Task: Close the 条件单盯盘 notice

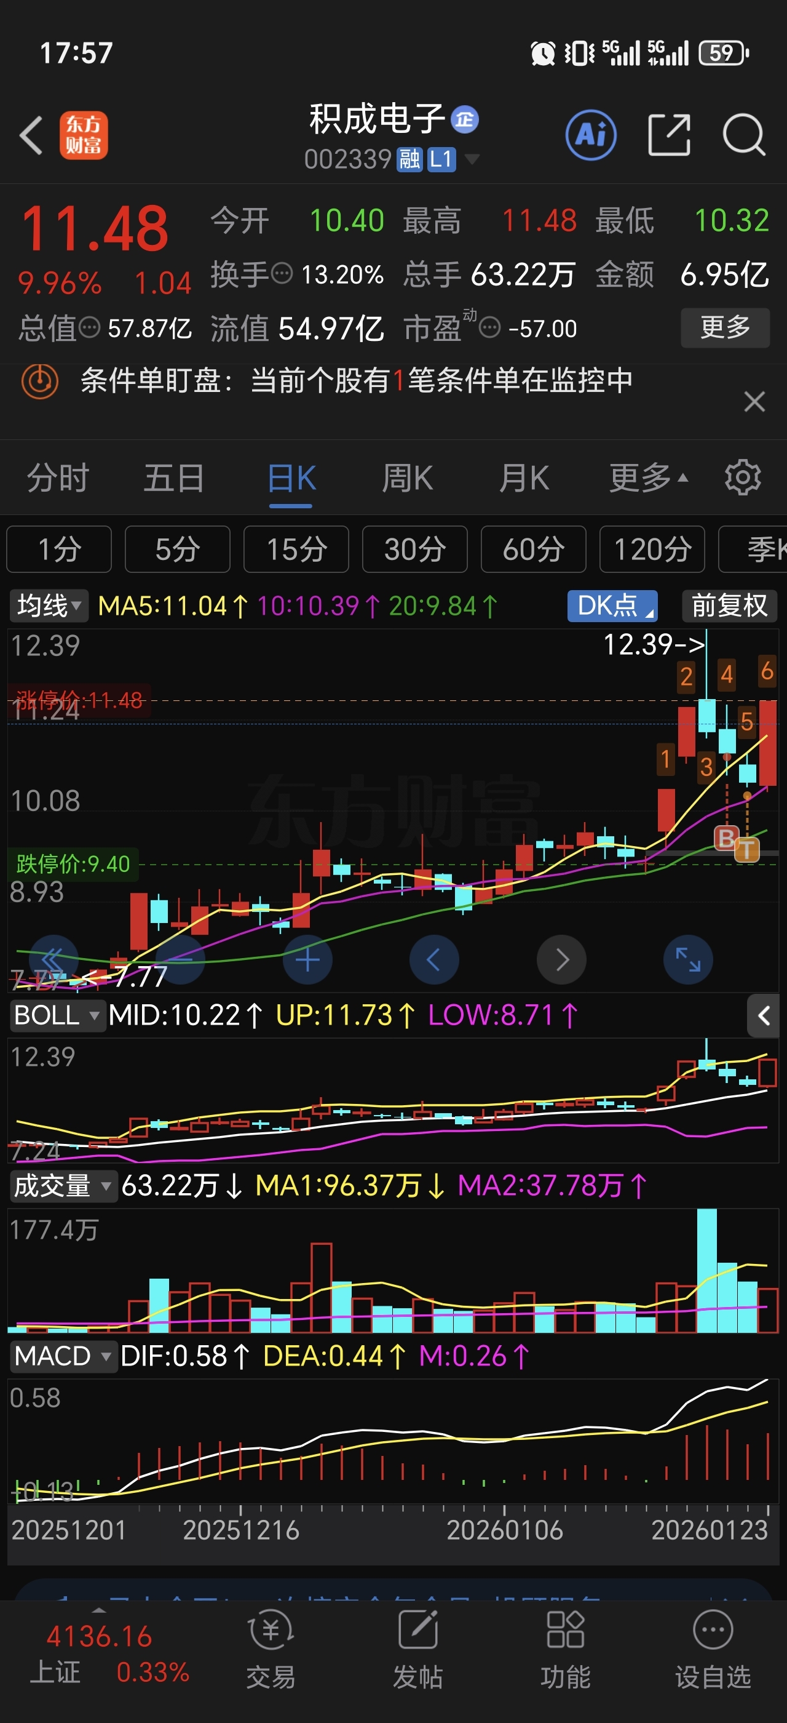Action: (754, 402)
